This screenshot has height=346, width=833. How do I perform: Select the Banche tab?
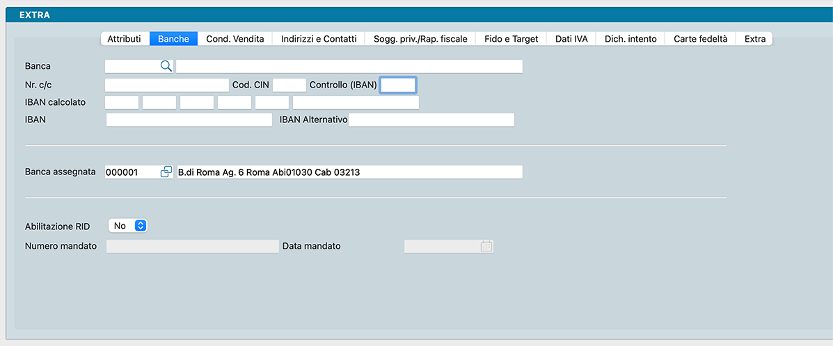[173, 39]
